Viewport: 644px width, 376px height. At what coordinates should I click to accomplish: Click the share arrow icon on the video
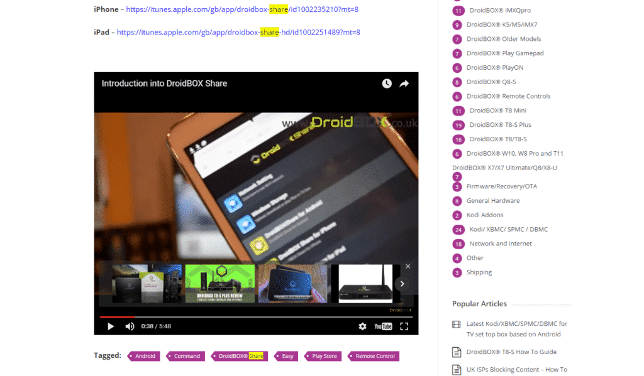click(404, 83)
